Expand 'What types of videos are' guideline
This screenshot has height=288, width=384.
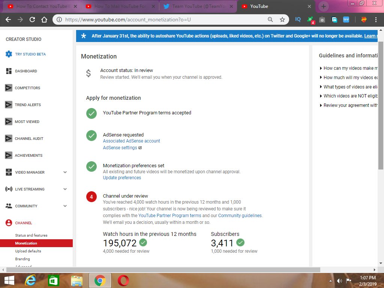pos(349,87)
